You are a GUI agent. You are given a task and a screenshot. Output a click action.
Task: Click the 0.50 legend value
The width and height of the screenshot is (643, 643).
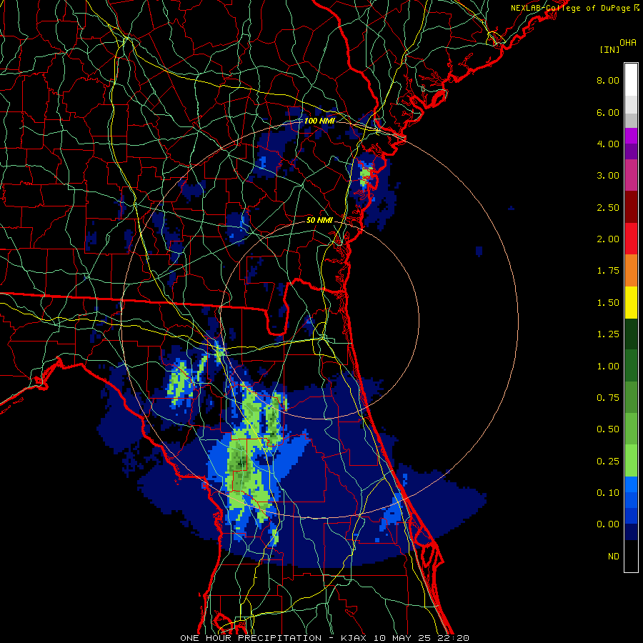608,429
